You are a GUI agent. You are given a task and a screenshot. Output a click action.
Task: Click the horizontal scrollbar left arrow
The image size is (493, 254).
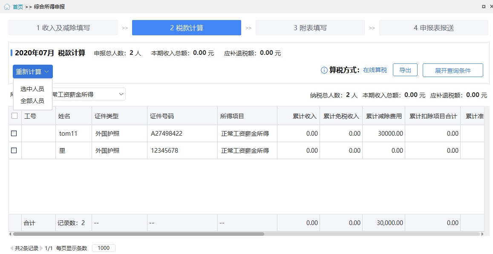pos(10,234)
